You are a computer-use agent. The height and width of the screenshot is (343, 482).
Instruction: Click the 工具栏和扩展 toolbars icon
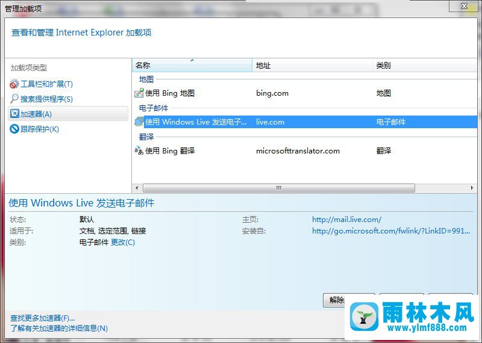14,84
